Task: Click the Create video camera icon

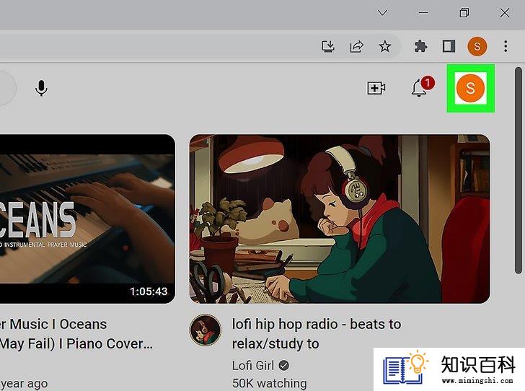Action: click(376, 88)
